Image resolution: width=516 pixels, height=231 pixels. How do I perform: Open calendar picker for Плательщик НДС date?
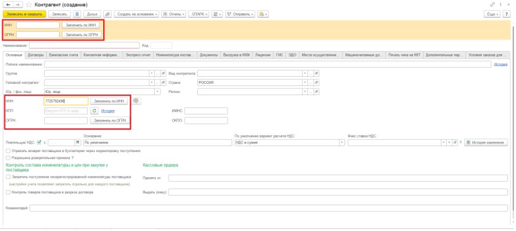78,143
